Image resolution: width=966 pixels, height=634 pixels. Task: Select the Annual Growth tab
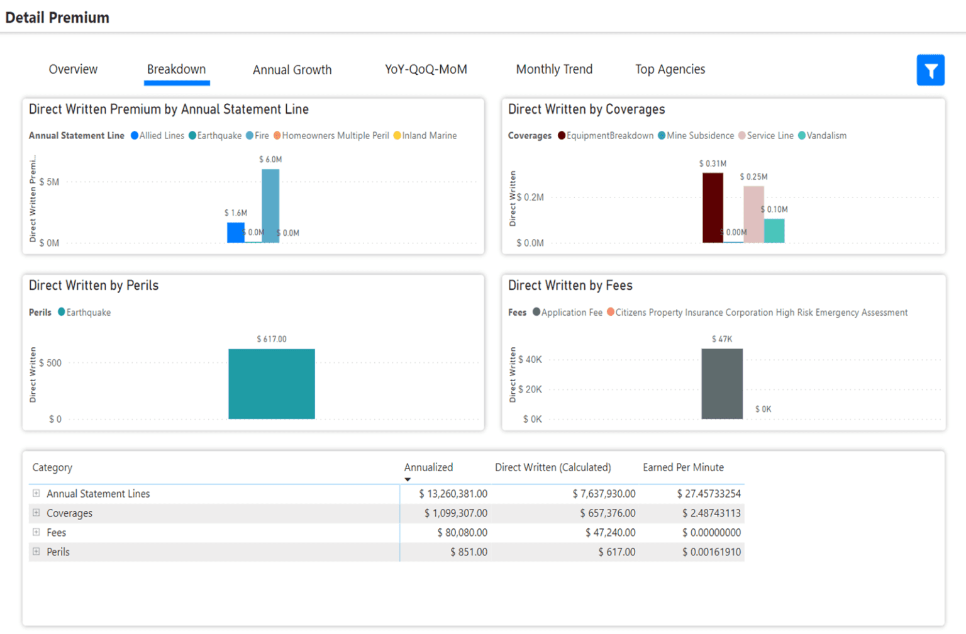(292, 70)
